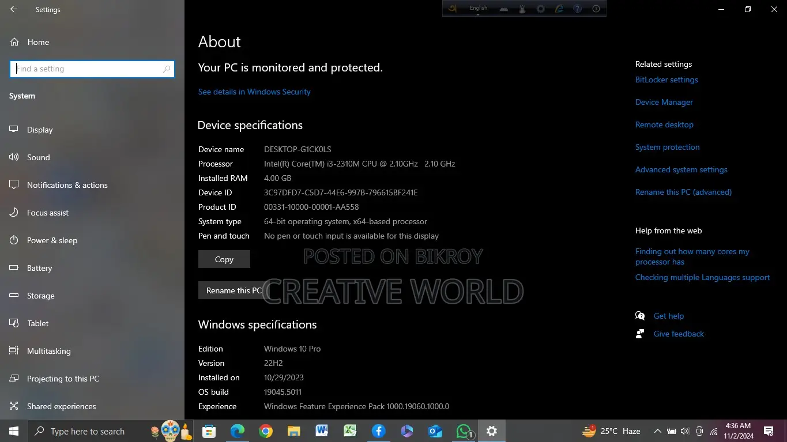
Task: Open Sound settings
Action: point(39,157)
